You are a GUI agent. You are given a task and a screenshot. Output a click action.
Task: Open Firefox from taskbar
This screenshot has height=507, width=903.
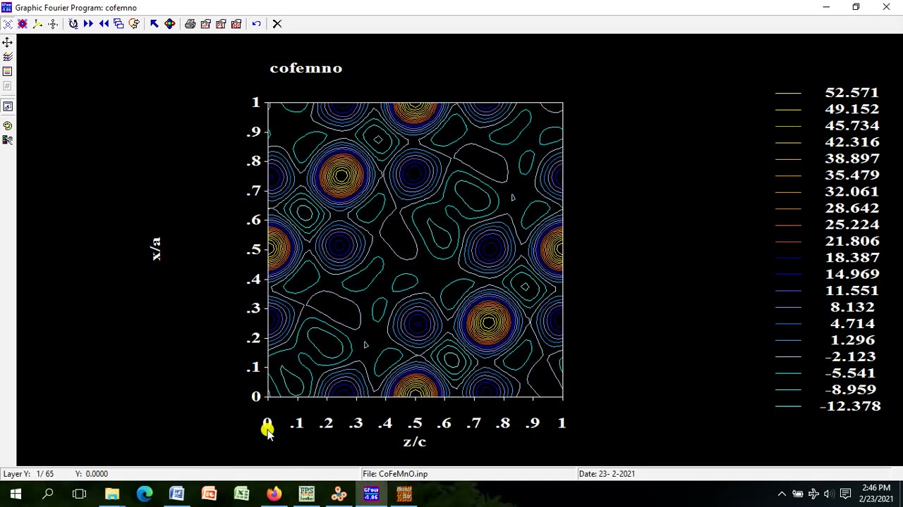(274, 494)
